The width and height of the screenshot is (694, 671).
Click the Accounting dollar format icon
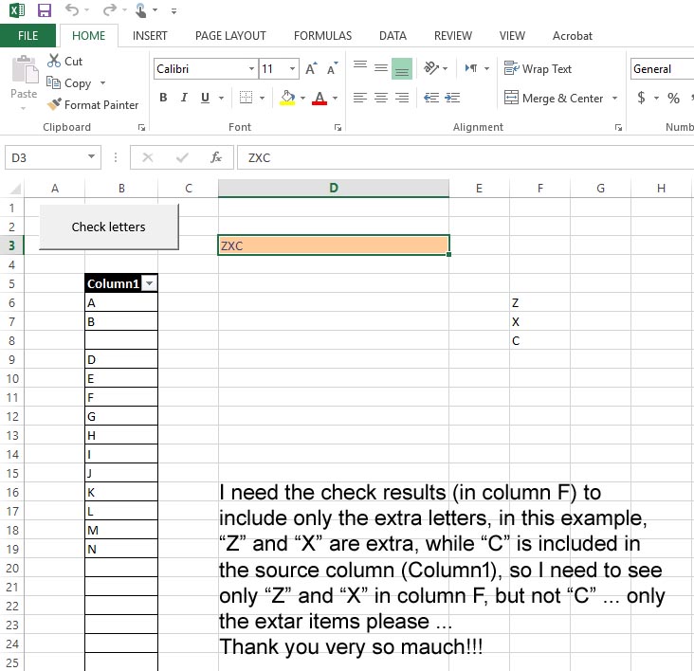point(641,98)
